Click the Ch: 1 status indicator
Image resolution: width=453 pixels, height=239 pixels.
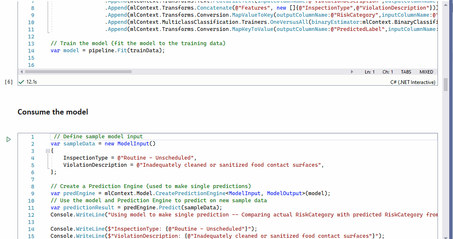pyautogui.click(x=388, y=72)
